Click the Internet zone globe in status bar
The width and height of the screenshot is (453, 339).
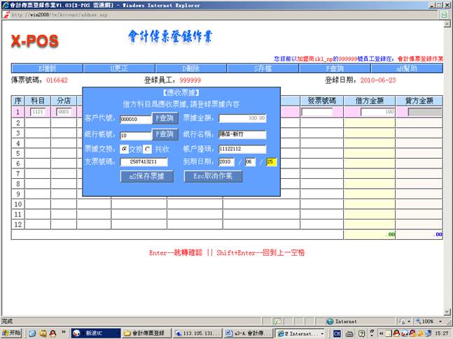(x=330, y=322)
